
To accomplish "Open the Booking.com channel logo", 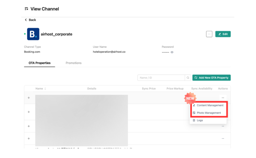I will (33, 34).
